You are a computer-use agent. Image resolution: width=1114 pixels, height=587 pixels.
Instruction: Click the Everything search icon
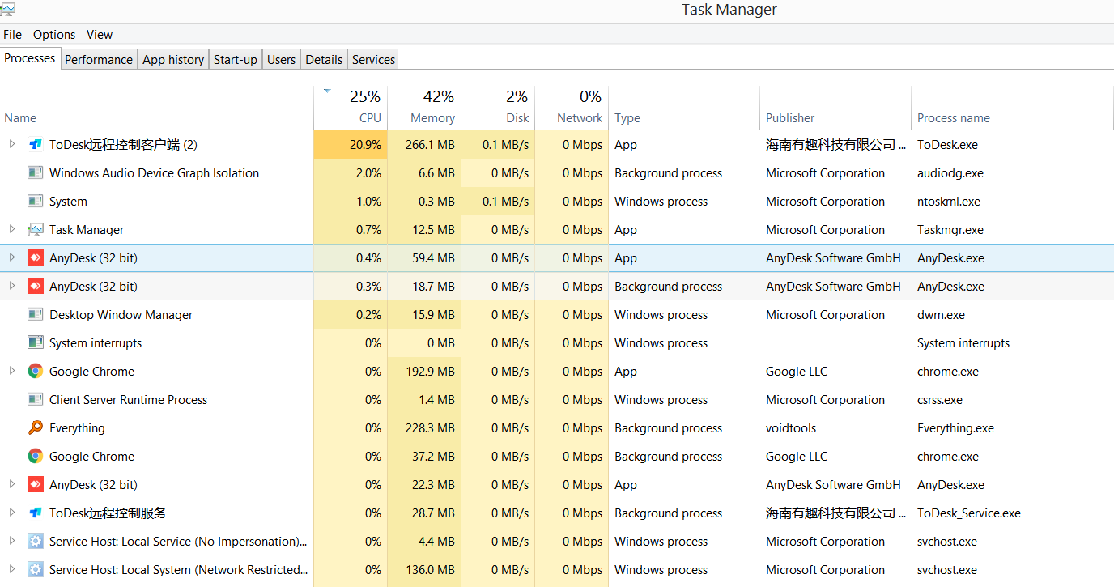click(35, 428)
